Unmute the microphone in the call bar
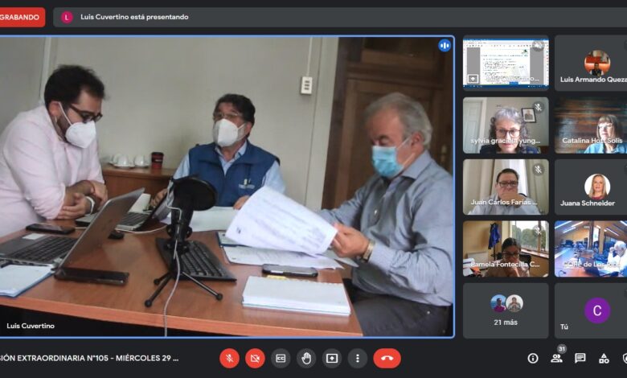The height and width of the screenshot is (378, 627). click(229, 358)
